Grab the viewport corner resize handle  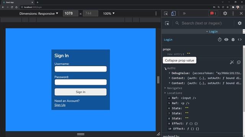[x=158, y=134]
